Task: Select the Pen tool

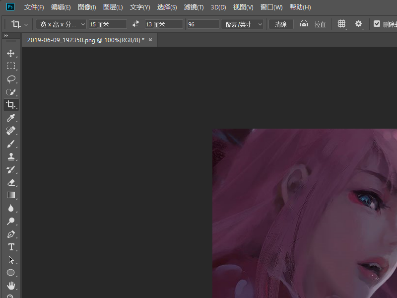Action: pyautogui.click(x=10, y=234)
